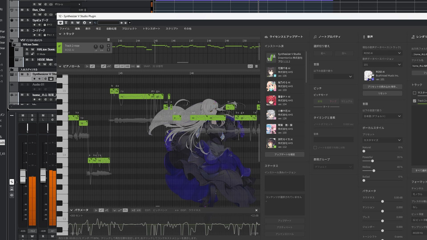Click Synthesizer V Studio logo thumbnail
Screen dimensions: 427x240
(x=271, y=58)
